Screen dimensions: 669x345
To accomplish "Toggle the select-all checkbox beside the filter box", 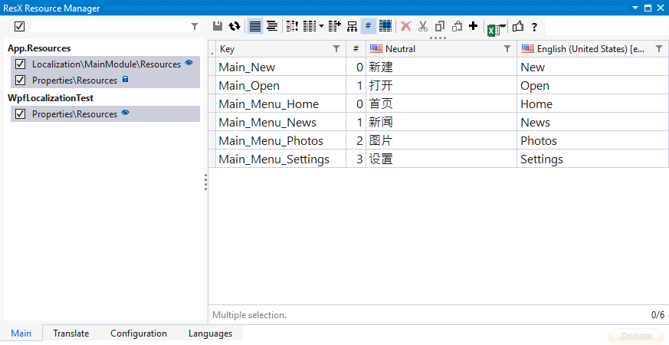I will (x=20, y=27).
